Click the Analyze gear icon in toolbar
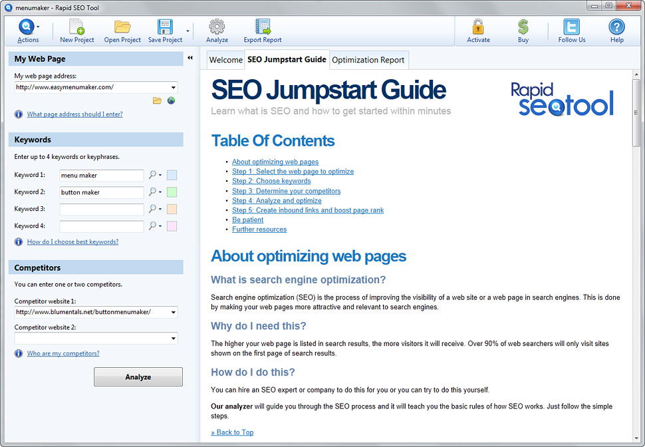This screenshot has width=645, height=447. (217, 27)
